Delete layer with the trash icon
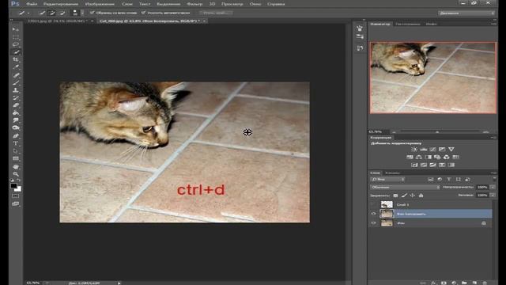The width and height of the screenshot is (506, 285). click(485, 283)
